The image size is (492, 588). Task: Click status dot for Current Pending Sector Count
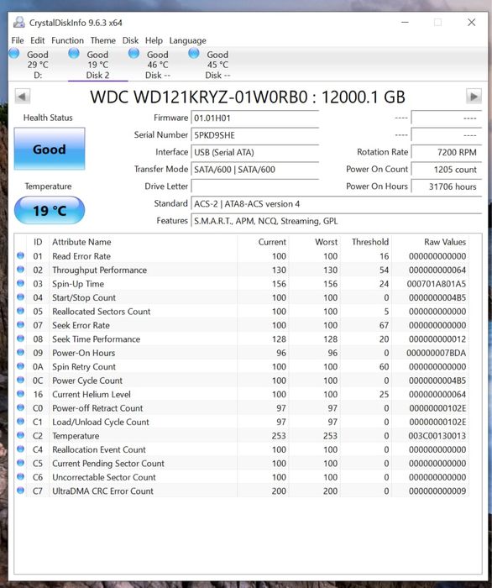(x=21, y=463)
